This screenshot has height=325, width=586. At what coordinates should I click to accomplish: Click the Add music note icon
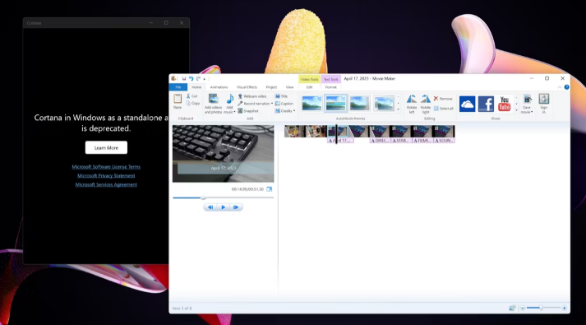[x=229, y=99]
